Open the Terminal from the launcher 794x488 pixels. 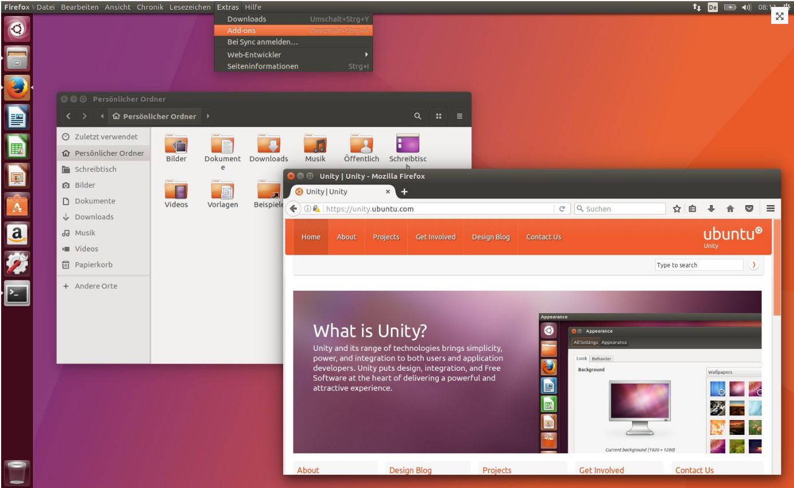click(x=17, y=293)
